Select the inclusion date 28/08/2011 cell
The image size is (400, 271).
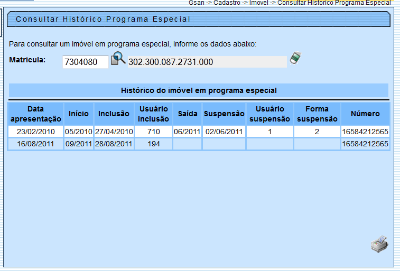point(114,144)
